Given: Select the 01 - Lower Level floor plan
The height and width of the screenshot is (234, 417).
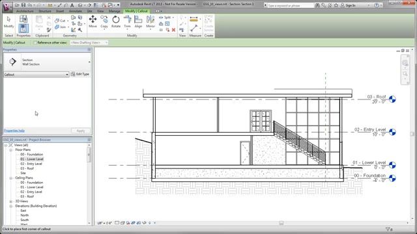Looking at the screenshot, I should [x=32, y=159].
